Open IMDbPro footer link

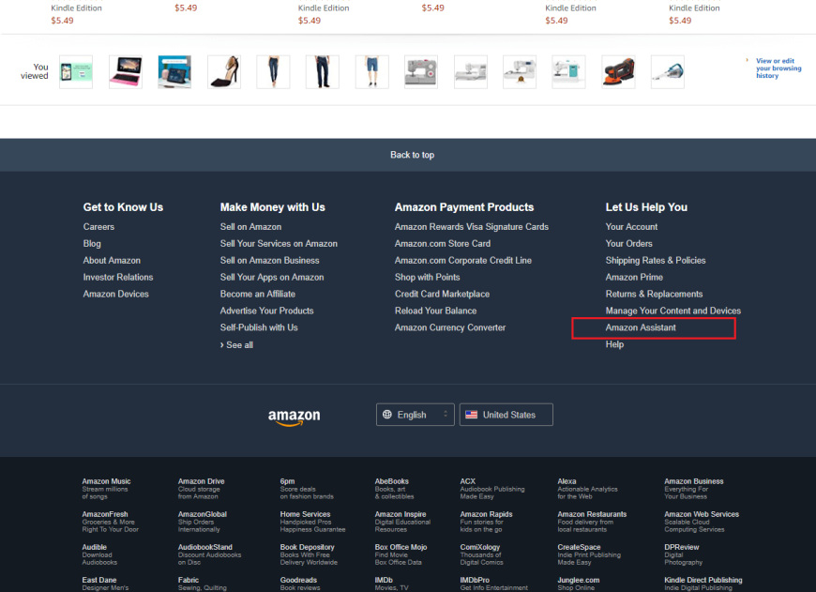494,584
